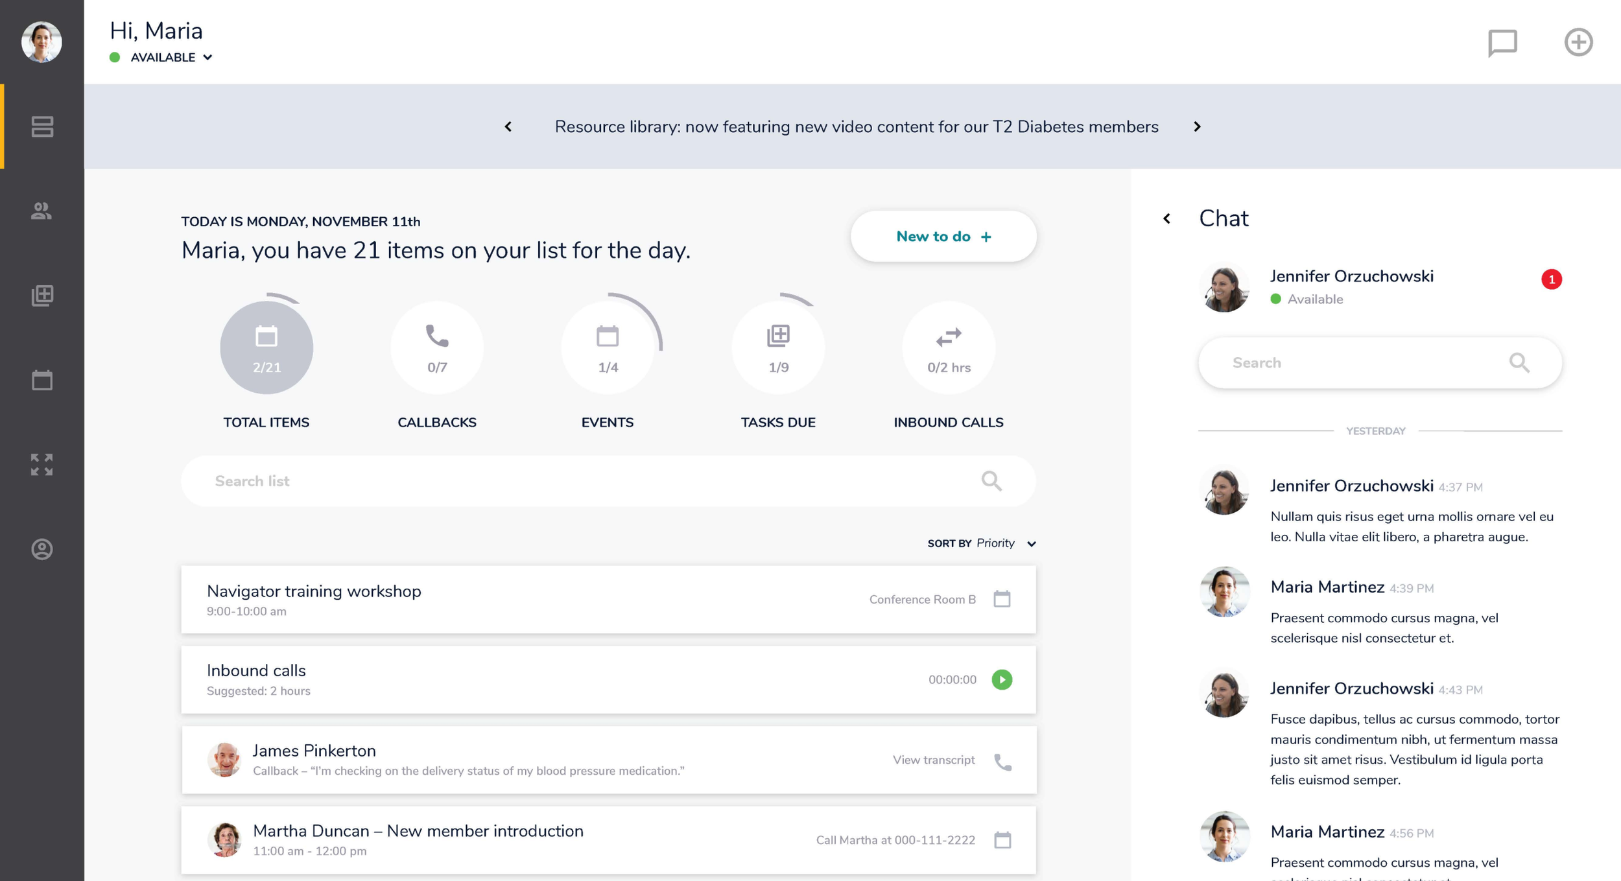The width and height of the screenshot is (1621, 881).
Task: Open View transcript for James Pinkerton's callback
Action: [x=933, y=760]
